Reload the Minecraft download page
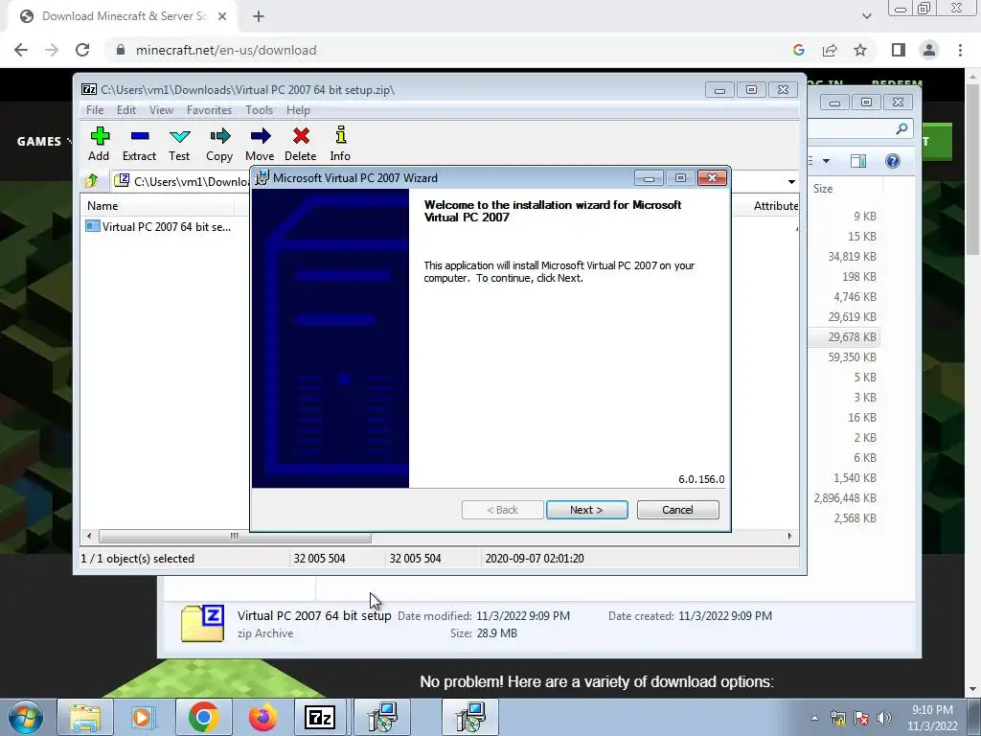 (82, 50)
